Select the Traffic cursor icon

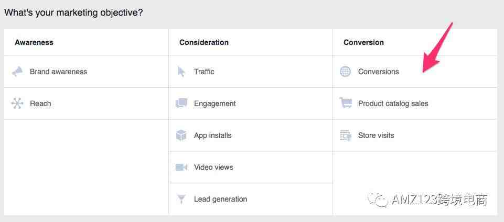[181, 72]
